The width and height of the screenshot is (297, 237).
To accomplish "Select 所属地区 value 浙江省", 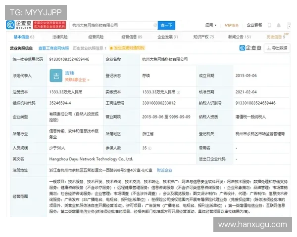I will click(148, 134).
